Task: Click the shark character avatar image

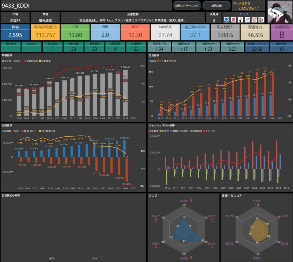Action: point(280,12)
